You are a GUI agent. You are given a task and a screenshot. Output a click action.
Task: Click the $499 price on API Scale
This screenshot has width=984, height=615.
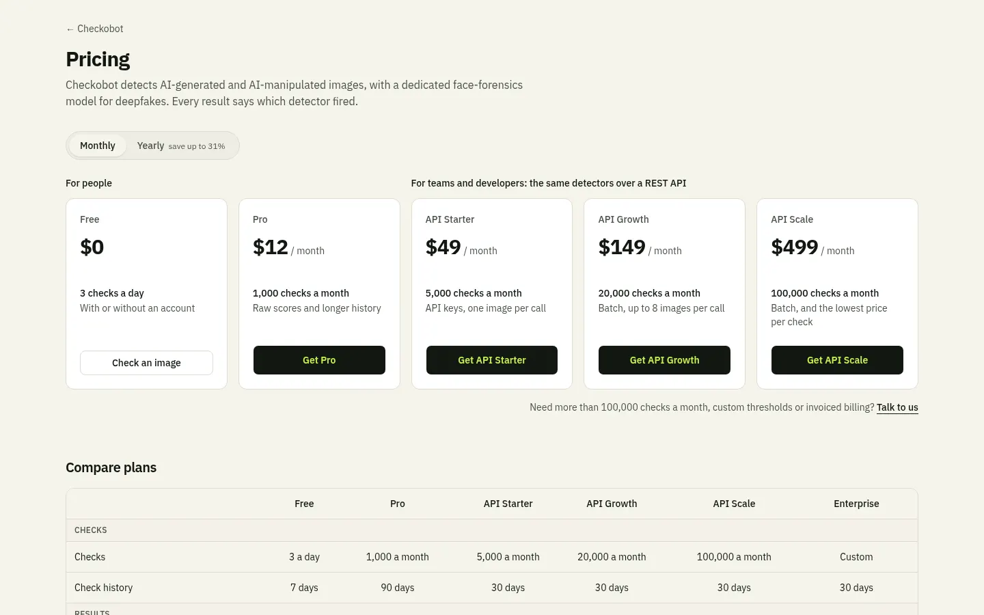795,247
